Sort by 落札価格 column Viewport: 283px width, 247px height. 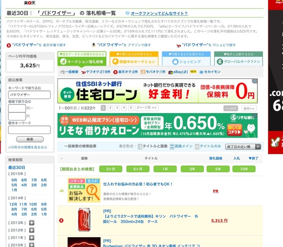point(215,158)
